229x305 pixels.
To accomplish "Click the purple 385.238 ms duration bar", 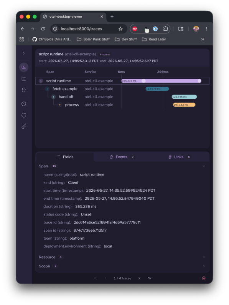I will [161, 81].
